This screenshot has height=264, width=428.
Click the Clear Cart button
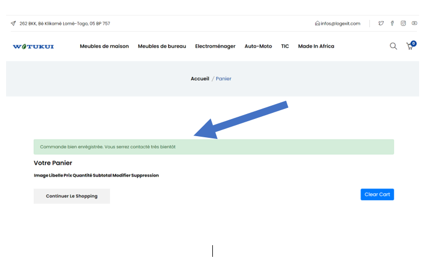(x=377, y=194)
